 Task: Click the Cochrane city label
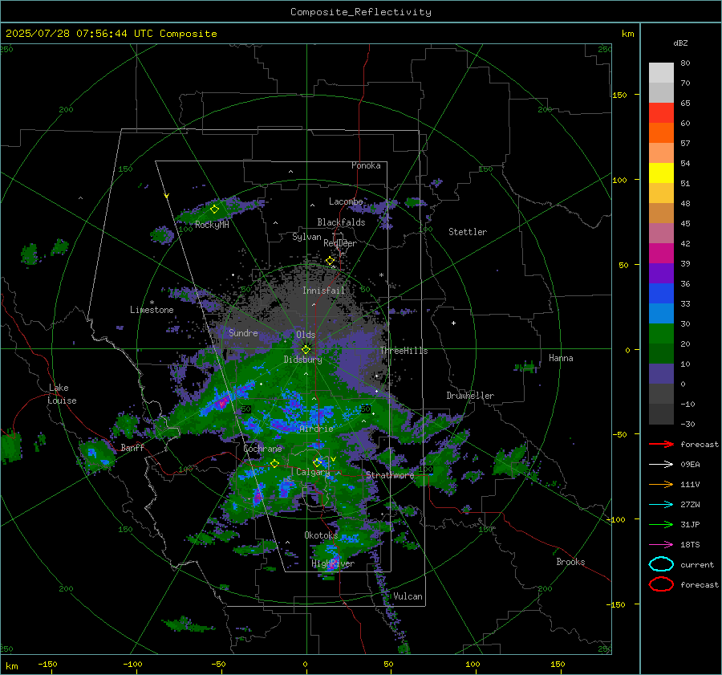pyautogui.click(x=262, y=449)
